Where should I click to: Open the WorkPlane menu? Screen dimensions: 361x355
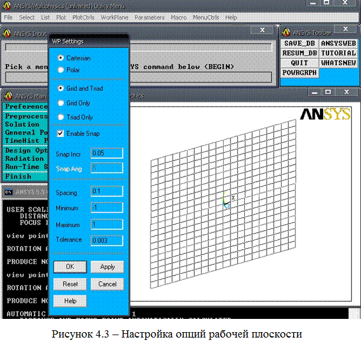coord(114,17)
